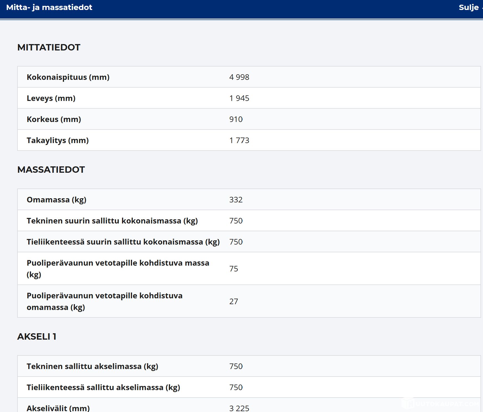
Task: Select the Leveys (mm) row label
Action: point(51,98)
